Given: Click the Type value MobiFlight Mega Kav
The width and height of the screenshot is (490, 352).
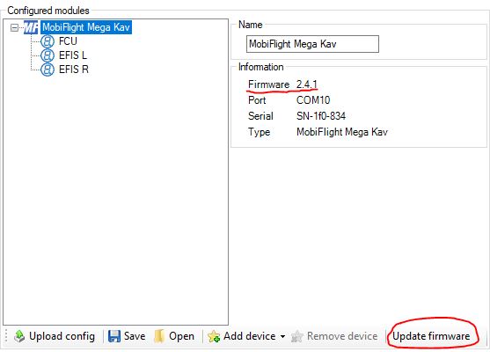Looking at the screenshot, I should (342, 132).
